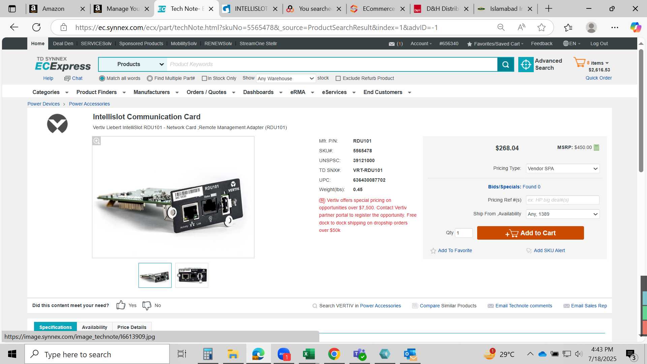Click the Product Keywords search field
The height and width of the screenshot is (364, 647).
coord(332,64)
